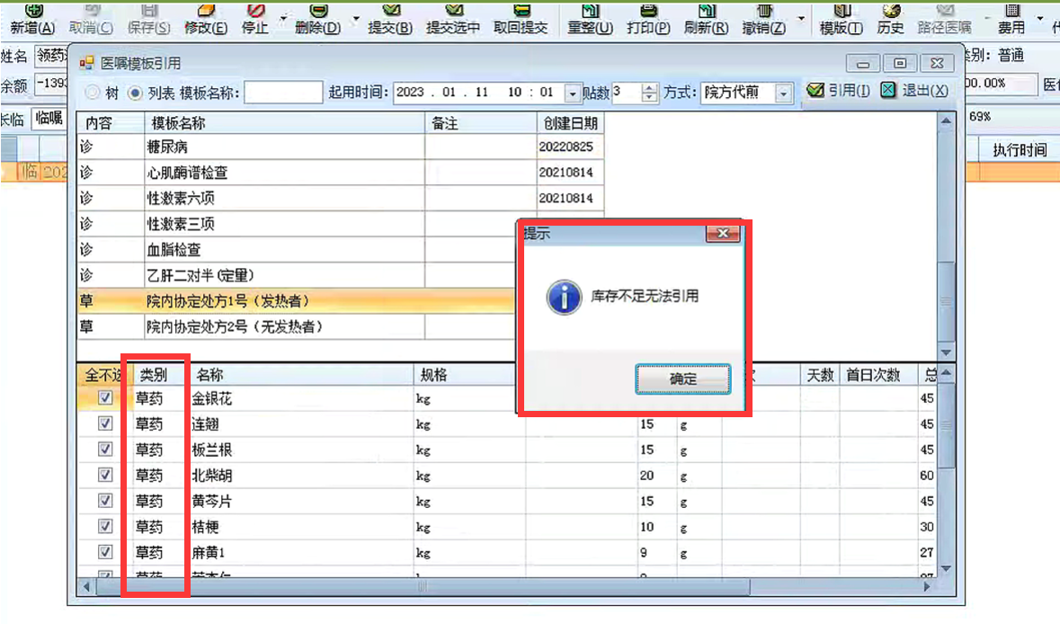Uncheck the 黄芩片 checkbox
Viewport: 1060px width, 624px height.
click(105, 500)
